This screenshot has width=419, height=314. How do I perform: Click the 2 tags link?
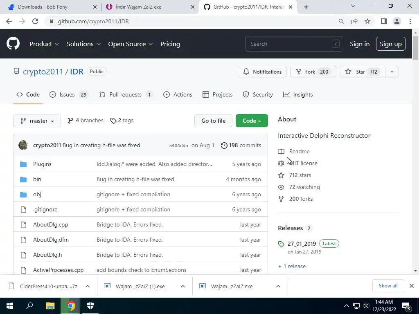(122, 121)
